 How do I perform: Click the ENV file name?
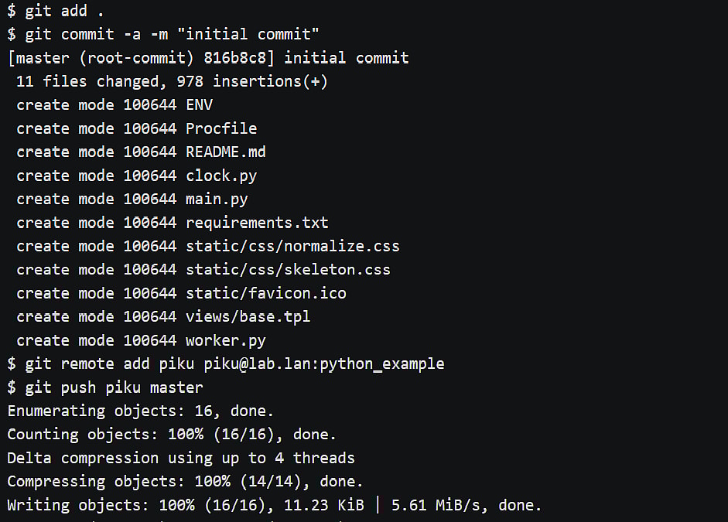199,105
